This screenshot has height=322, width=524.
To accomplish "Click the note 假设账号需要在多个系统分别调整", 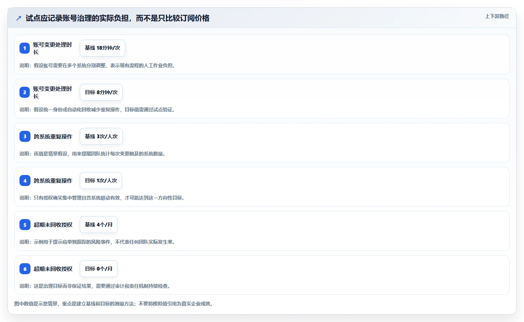I will pos(98,65).
